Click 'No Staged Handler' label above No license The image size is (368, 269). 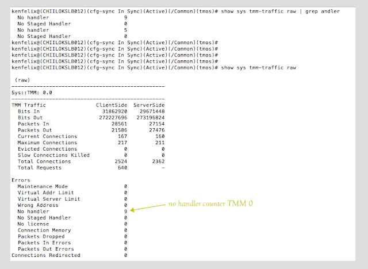[44, 218]
